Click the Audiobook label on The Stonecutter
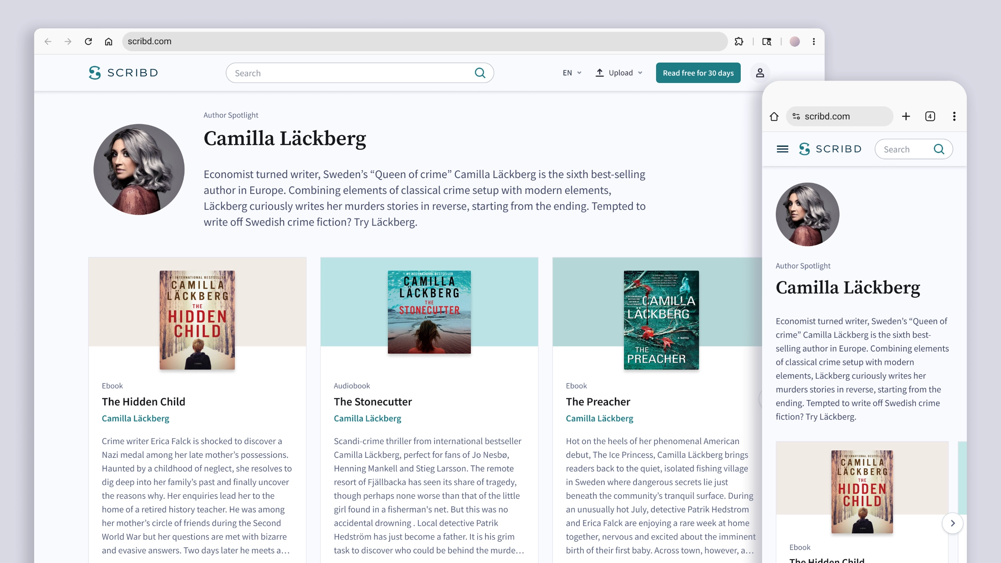 pos(352,386)
